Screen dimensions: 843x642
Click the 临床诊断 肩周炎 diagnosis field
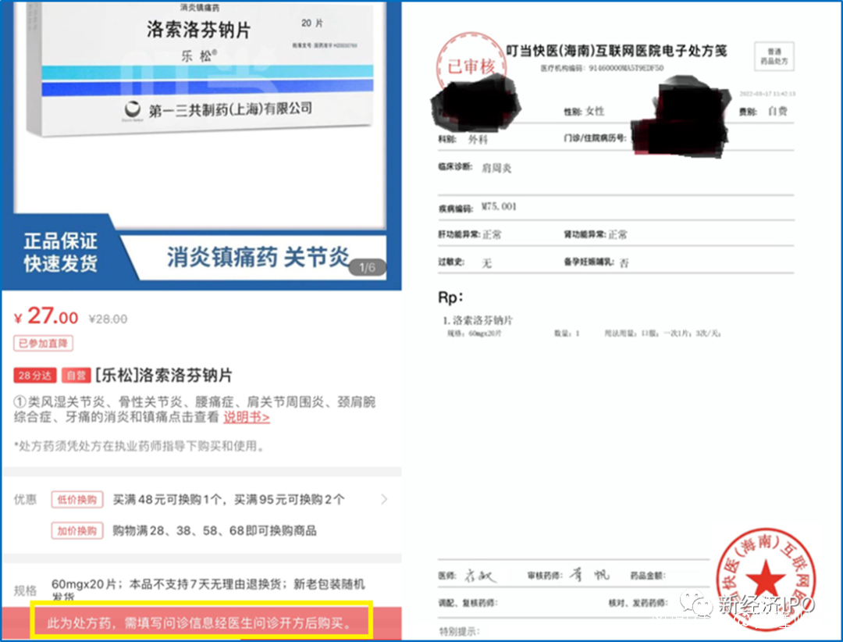(x=475, y=168)
